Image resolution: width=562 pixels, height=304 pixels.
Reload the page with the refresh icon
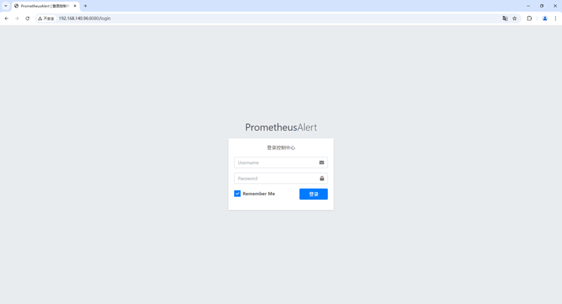pyautogui.click(x=27, y=18)
